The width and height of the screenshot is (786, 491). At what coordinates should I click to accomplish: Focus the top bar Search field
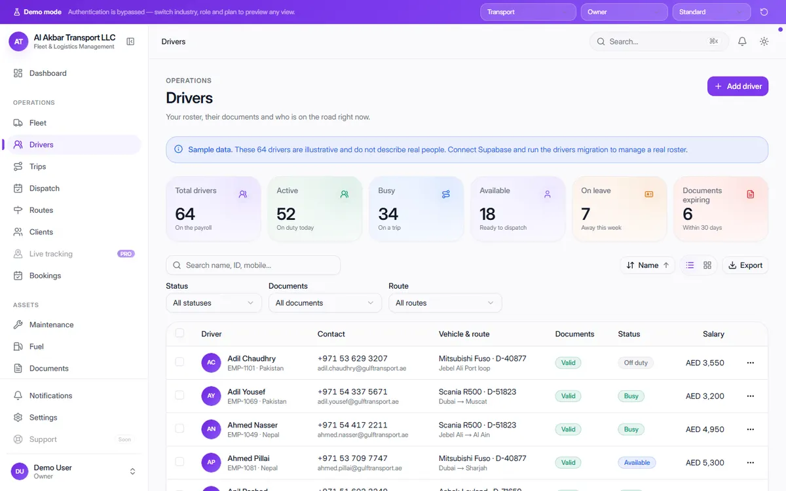pos(659,41)
